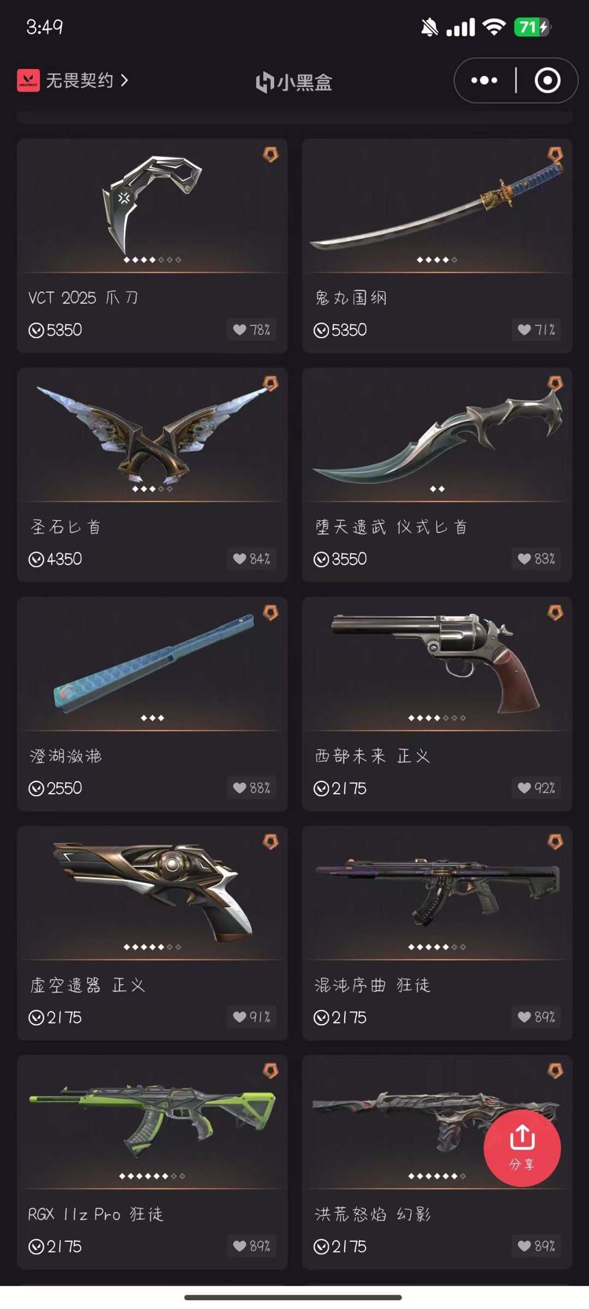The image size is (589, 1309).
Task: Tap the 小黑盒 logo in header
Action: 294,82
